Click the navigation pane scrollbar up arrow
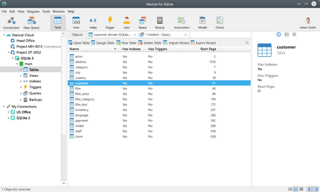Screen dimensions: 320x192 click(x=64, y=34)
